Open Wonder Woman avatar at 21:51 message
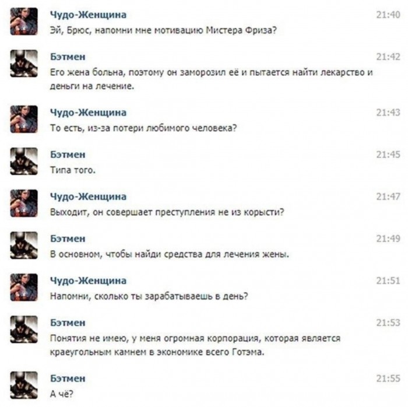 [x=24, y=287]
